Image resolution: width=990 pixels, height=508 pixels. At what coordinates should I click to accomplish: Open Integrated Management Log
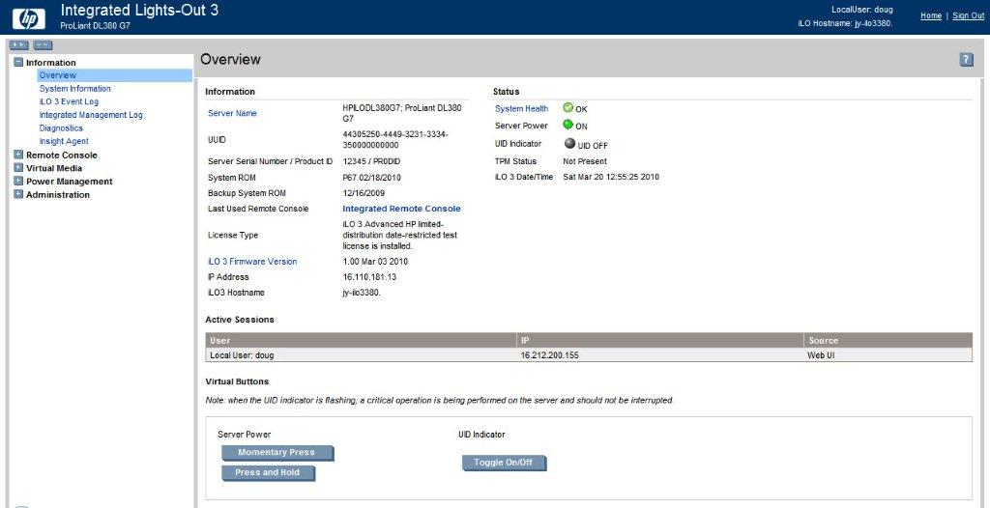point(91,115)
